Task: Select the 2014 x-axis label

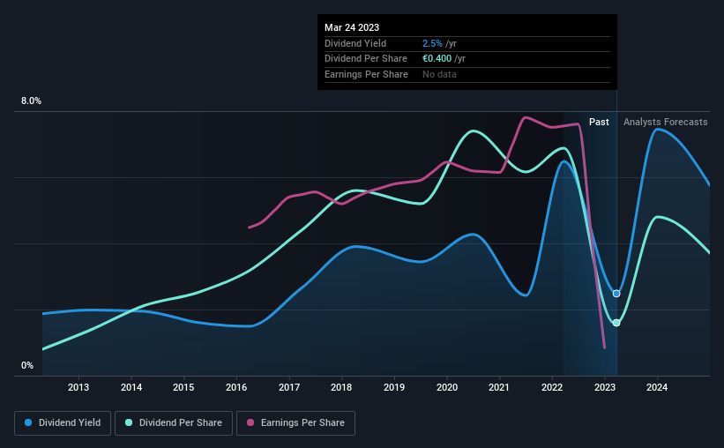Action: [x=131, y=387]
